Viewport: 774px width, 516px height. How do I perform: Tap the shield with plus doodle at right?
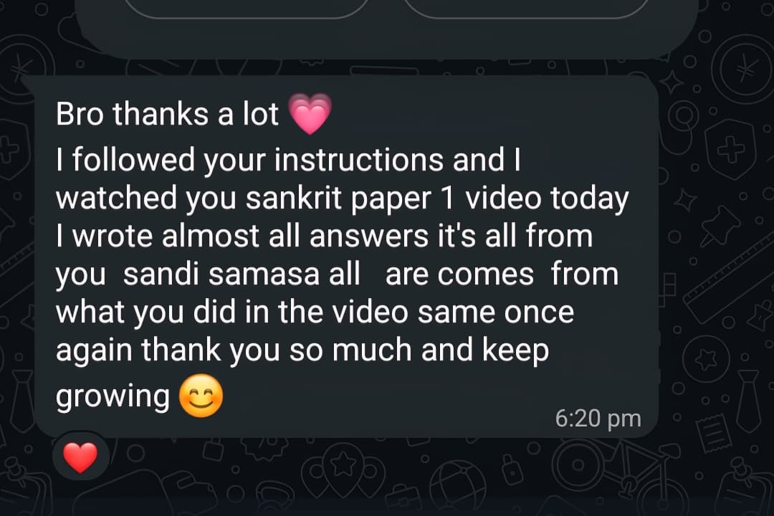(x=731, y=150)
